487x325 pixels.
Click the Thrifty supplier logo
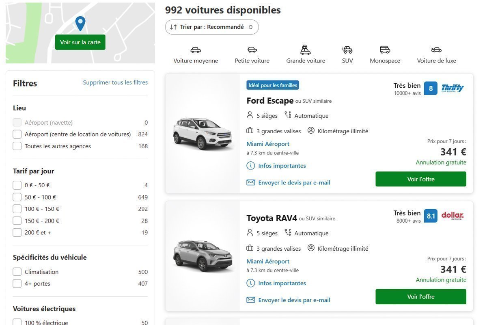[453, 88]
